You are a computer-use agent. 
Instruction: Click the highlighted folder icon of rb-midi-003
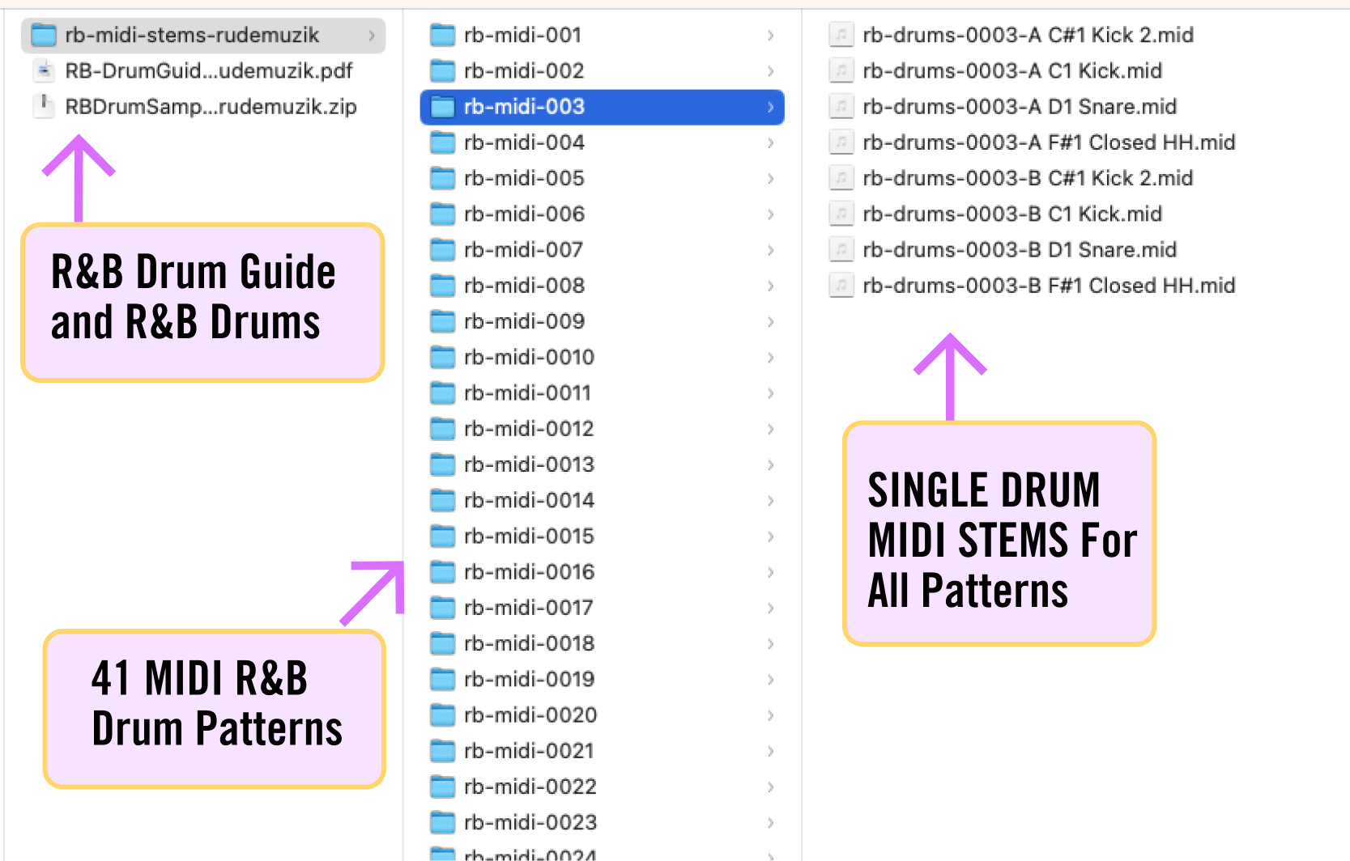(442, 107)
